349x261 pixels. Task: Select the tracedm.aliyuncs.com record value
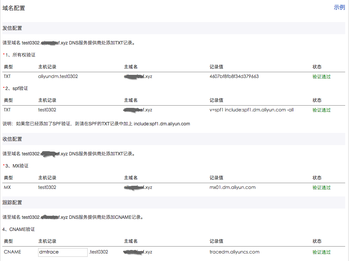[x=234, y=252]
